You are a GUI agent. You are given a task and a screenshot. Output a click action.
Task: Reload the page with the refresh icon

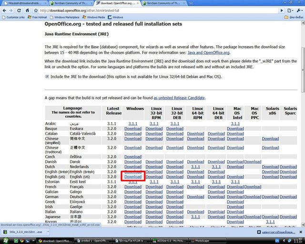[19, 10]
